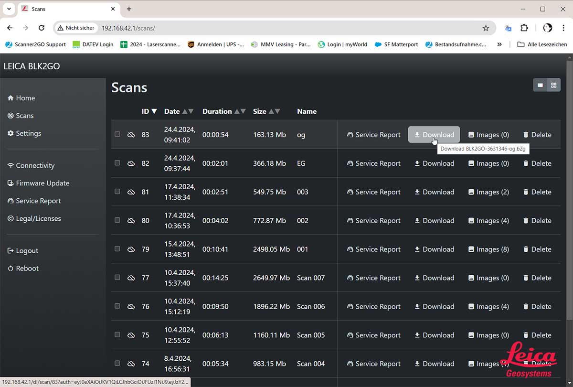Image resolution: width=573 pixels, height=387 pixels.
Task: Open Service Report in the sidebar
Action: pyautogui.click(x=34, y=201)
